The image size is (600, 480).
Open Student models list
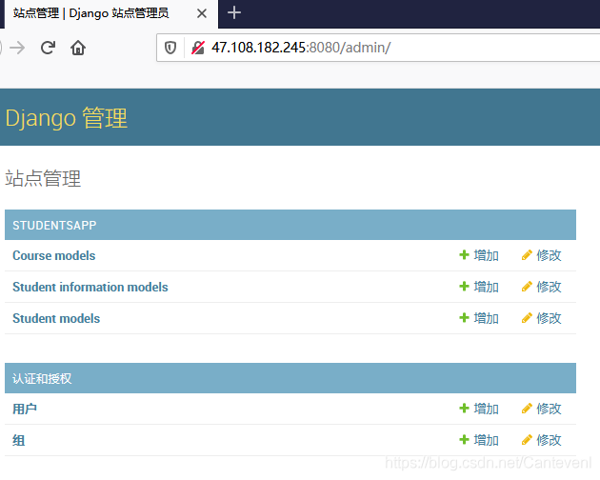[56, 318]
